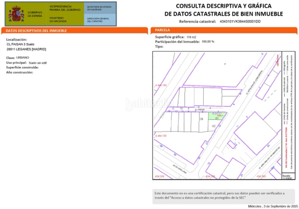Click the CL FAISAN 3 Suelo address
This screenshot has height=209, width=299.
21,44
